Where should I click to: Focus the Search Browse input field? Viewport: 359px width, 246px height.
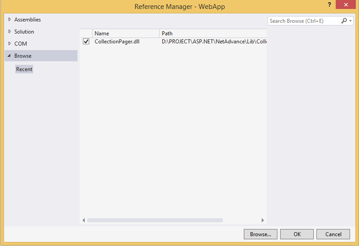pos(304,21)
